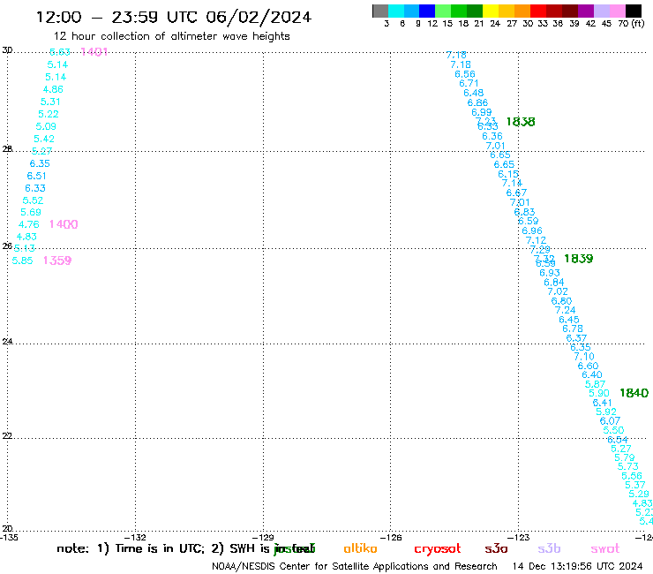Click the orange swatch in the color scale
Image resolution: width=653 pixels, height=574 pixels.
[522, 11]
